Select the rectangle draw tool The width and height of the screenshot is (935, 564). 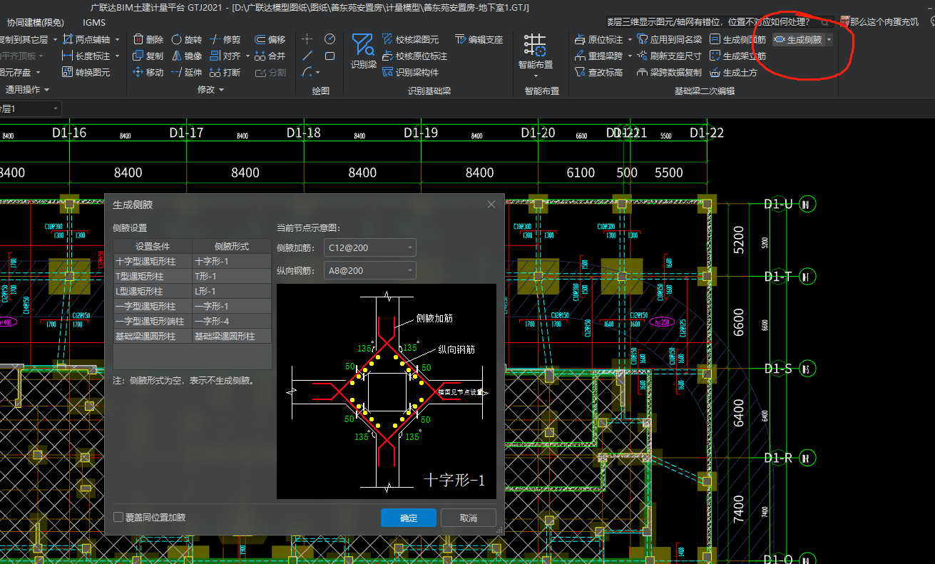(x=329, y=56)
